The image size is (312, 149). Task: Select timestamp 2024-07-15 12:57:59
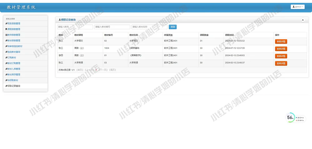235,48
